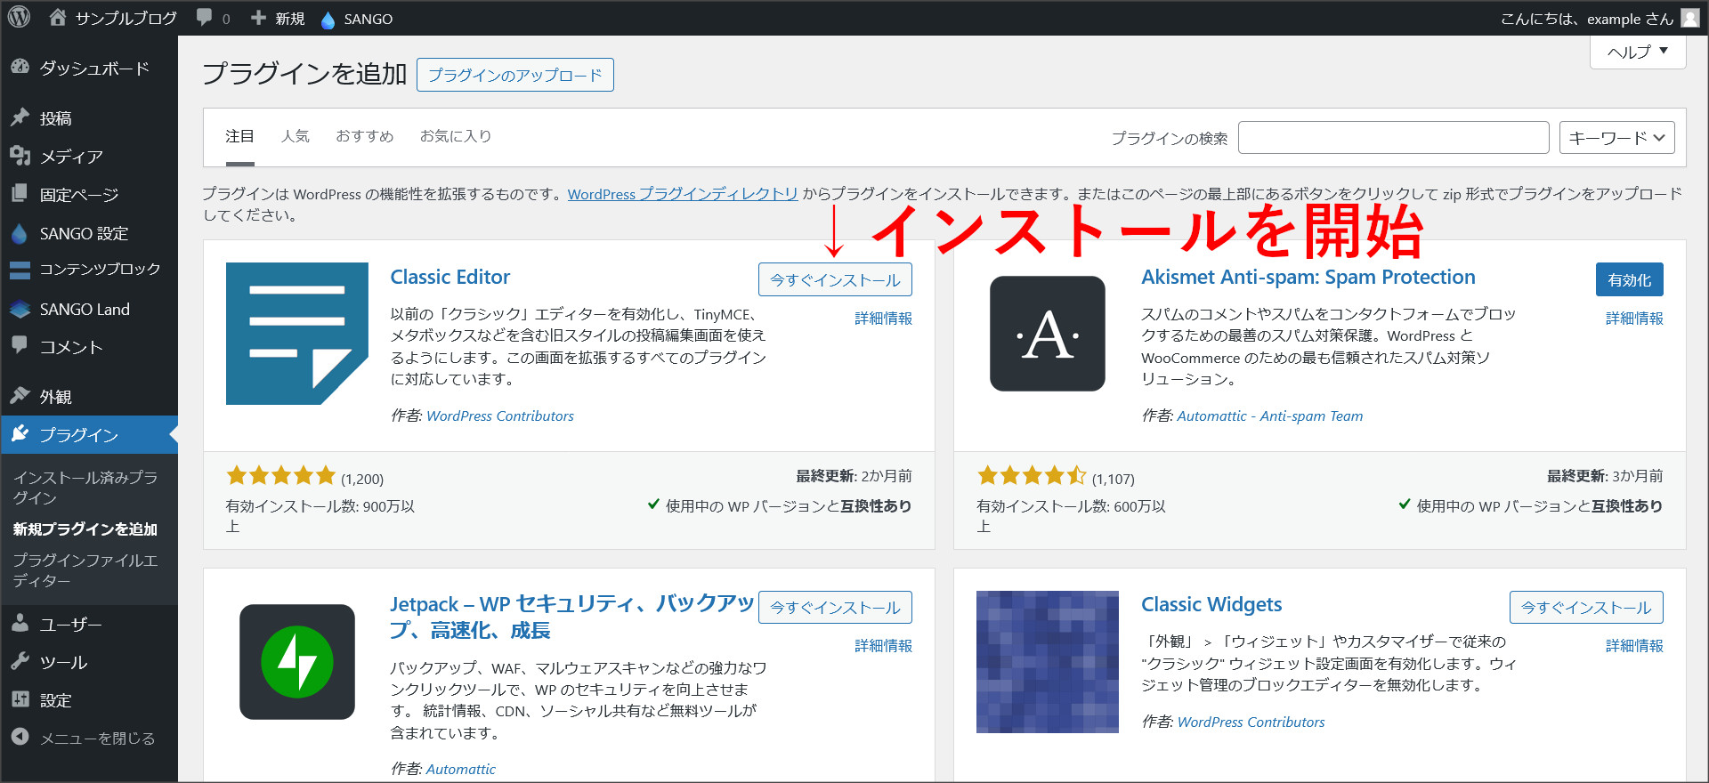Switch to the お気に入り tab
Image resolution: width=1709 pixels, height=783 pixels.
click(455, 136)
